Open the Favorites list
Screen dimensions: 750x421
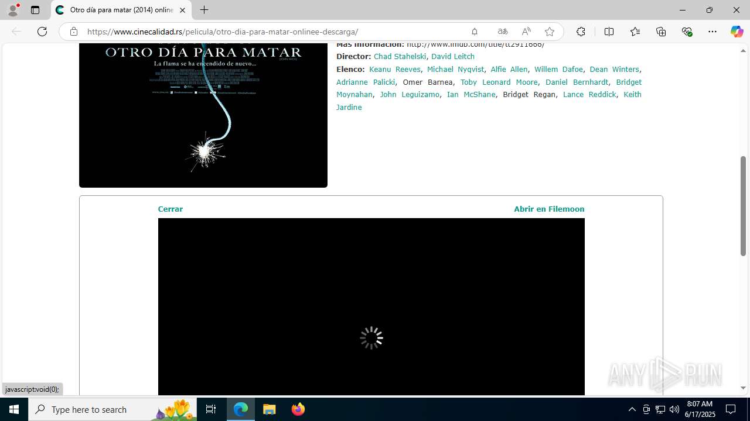click(635, 32)
